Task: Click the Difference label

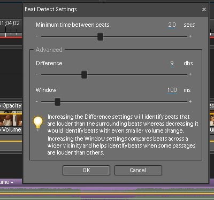Action: click(x=49, y=63)
